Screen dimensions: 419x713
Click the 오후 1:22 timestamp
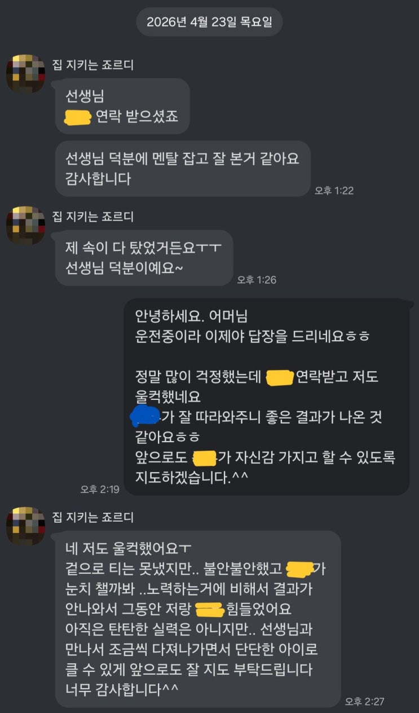334,191
